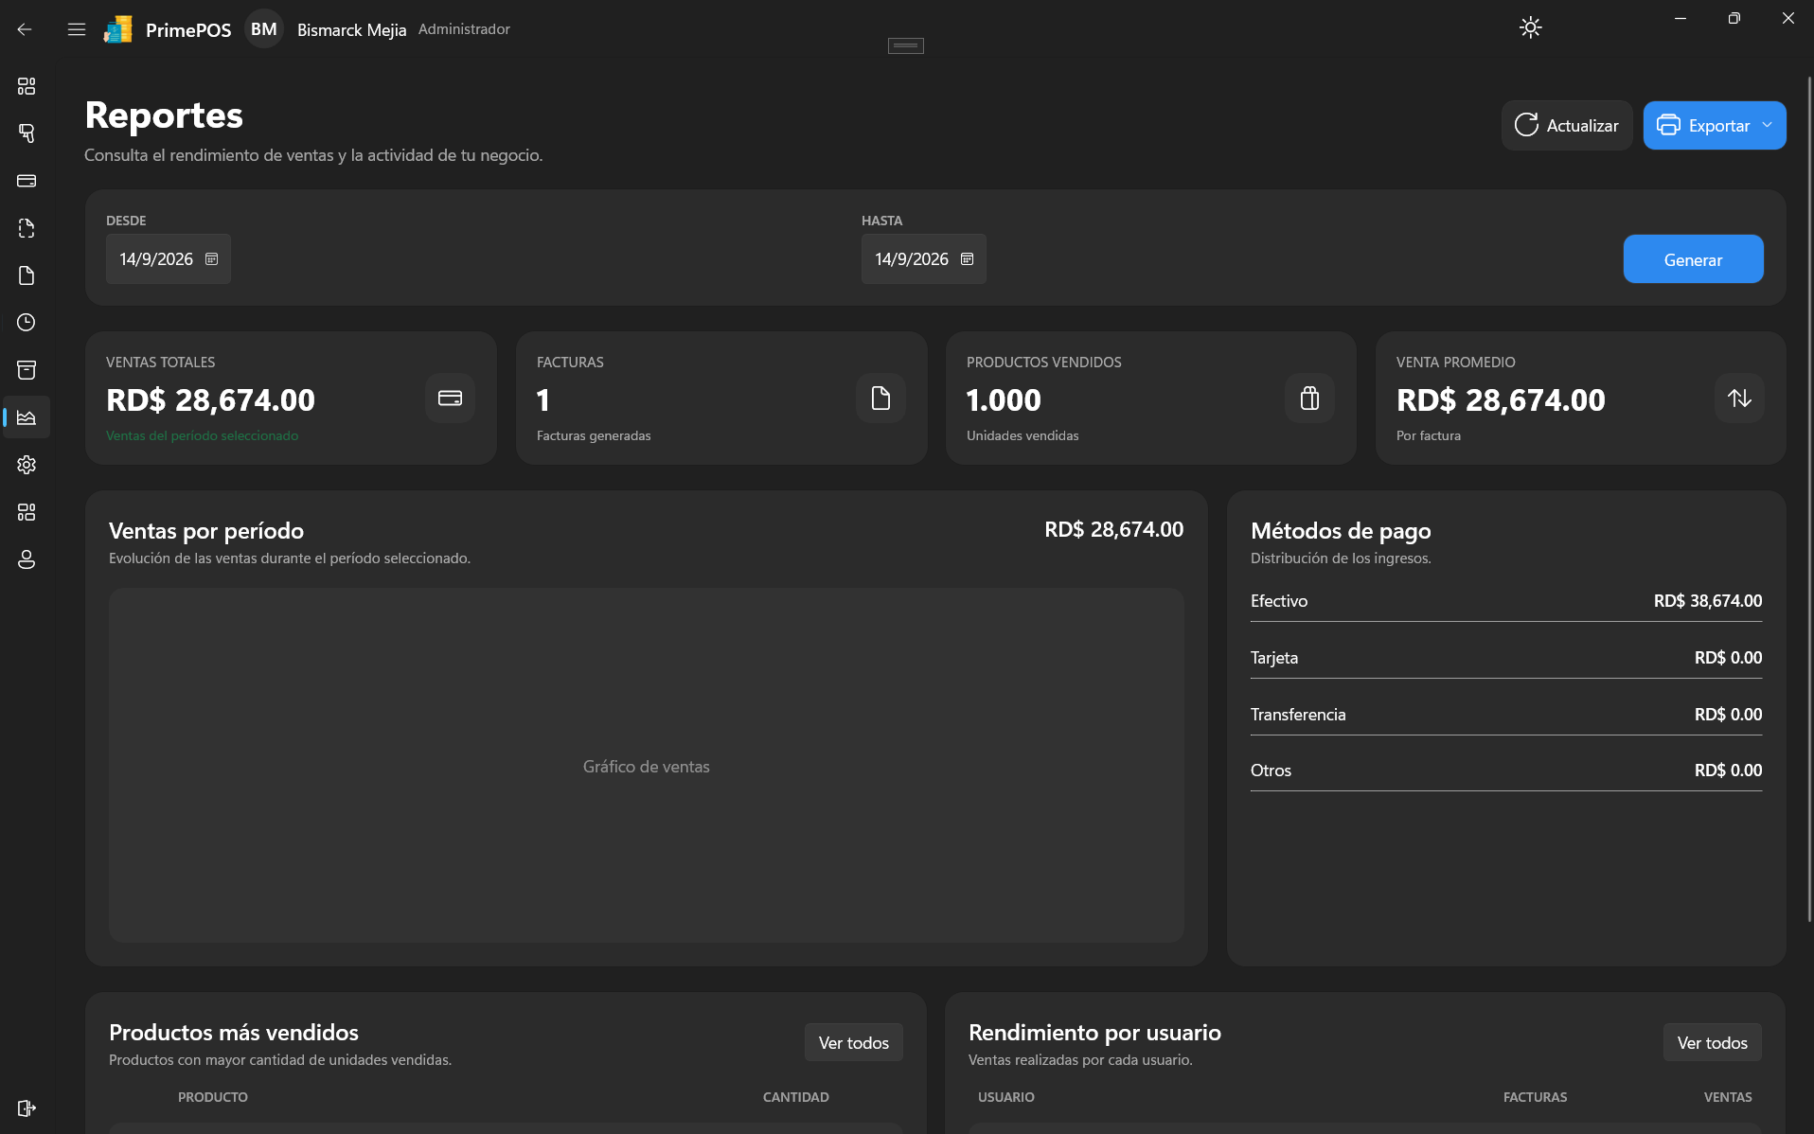1814x1134 pixels.
Task: Open the clock history sidebar icon
Action: click(x=27, y=323)
